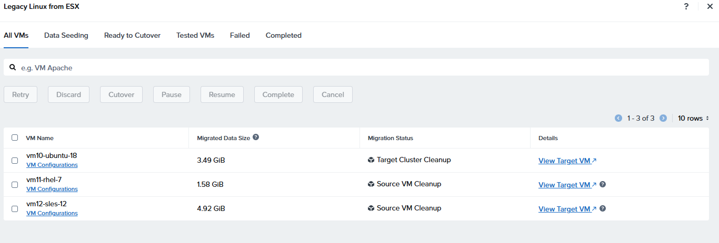Image resolution: width=719 pixels, height=243 pixels.
Task: Click the Migrated Data Size info icon
Action: (x=256, y=137)
